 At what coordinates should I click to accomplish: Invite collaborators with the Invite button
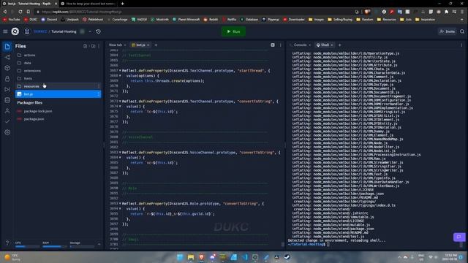[x=447, y=31]
